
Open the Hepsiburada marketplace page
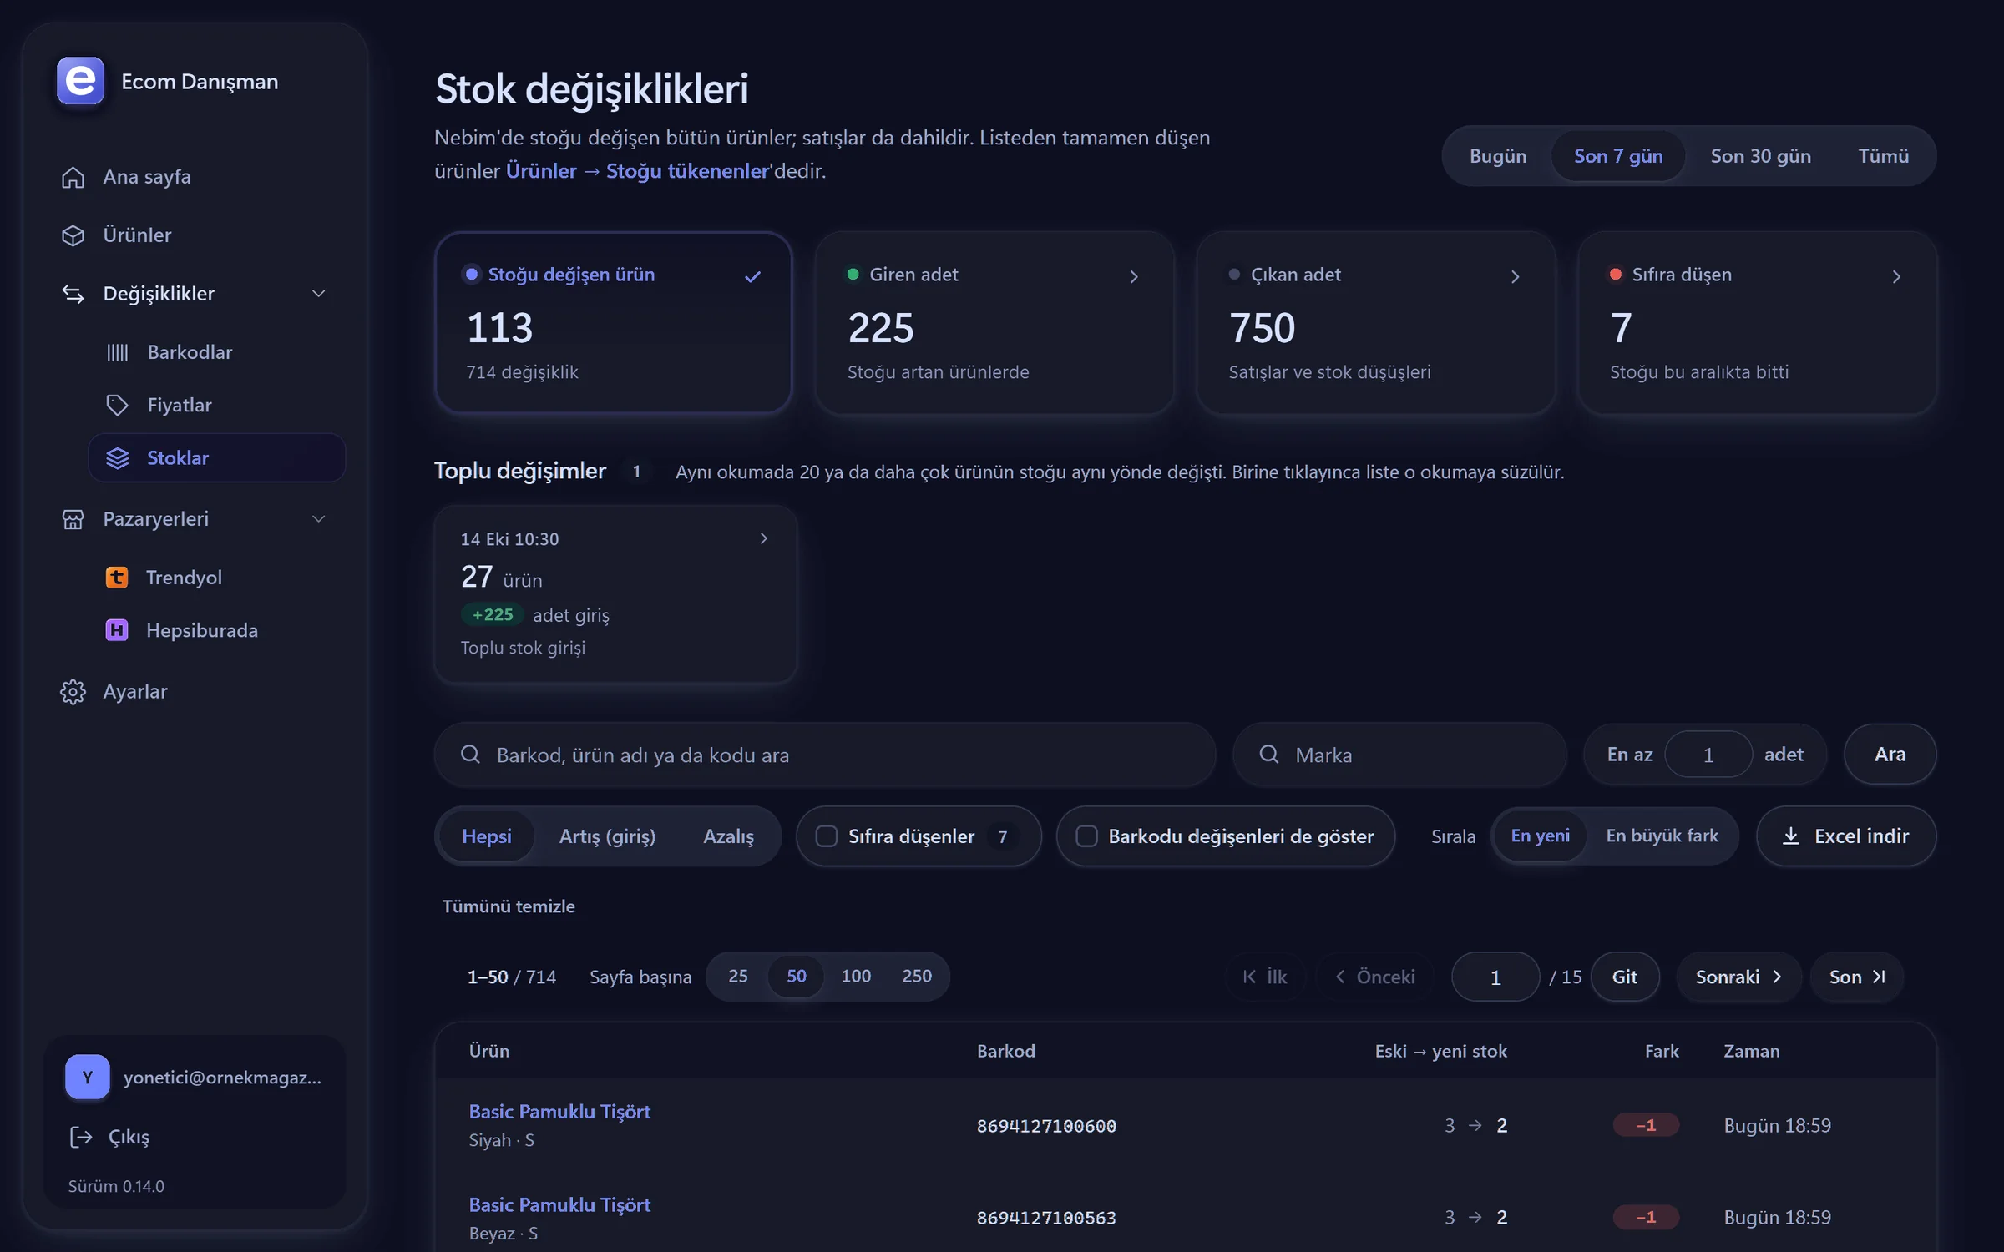point(217,630)
